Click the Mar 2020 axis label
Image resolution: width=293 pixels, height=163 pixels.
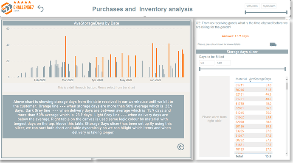[68, 80]
